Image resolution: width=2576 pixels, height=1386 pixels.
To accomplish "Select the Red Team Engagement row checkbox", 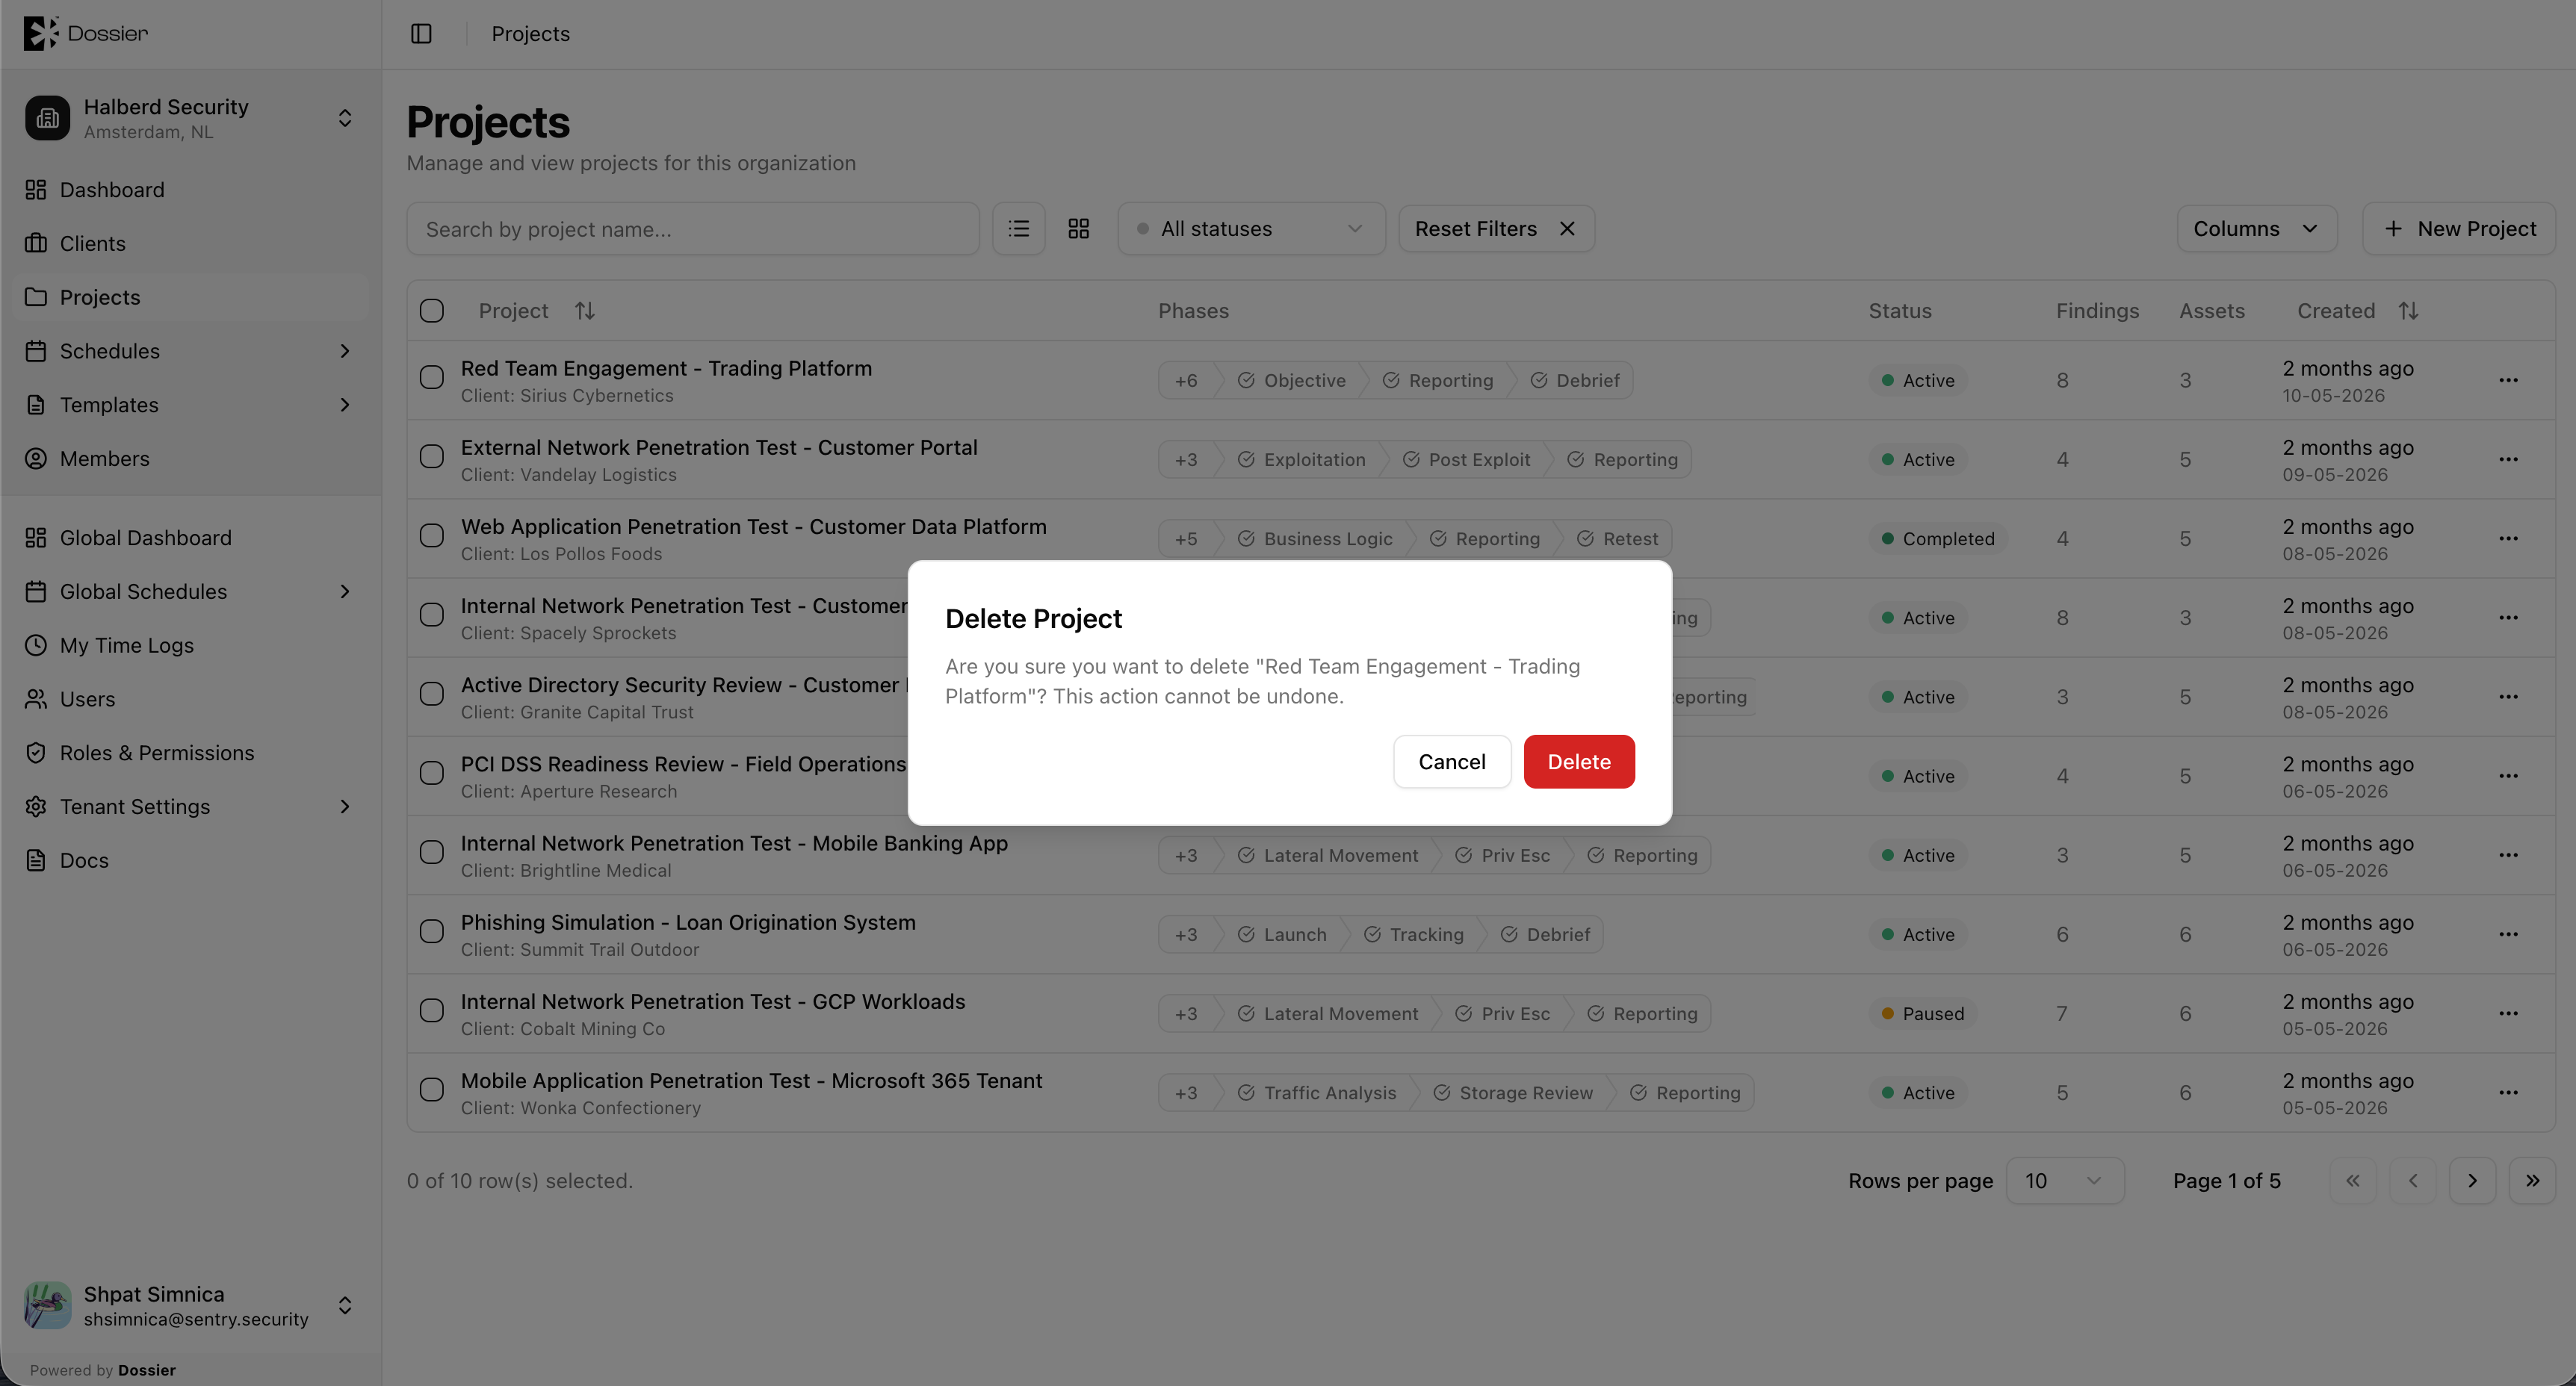I will tap(432, 378).
